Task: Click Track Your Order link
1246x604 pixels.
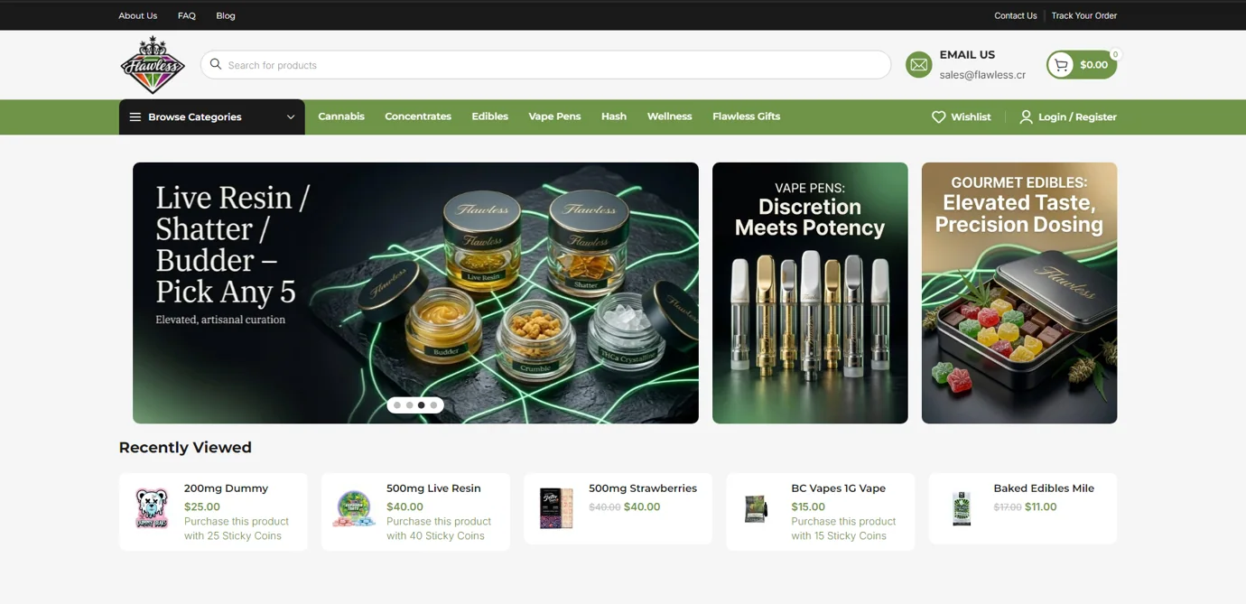Action: tap(1084, 15)
